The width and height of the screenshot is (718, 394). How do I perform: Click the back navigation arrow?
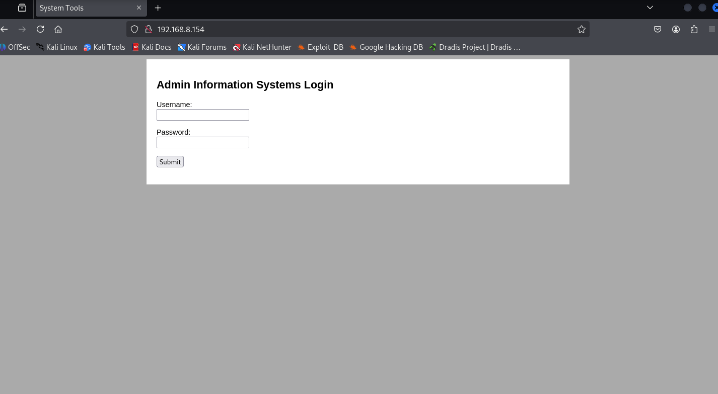click(5, 29)
